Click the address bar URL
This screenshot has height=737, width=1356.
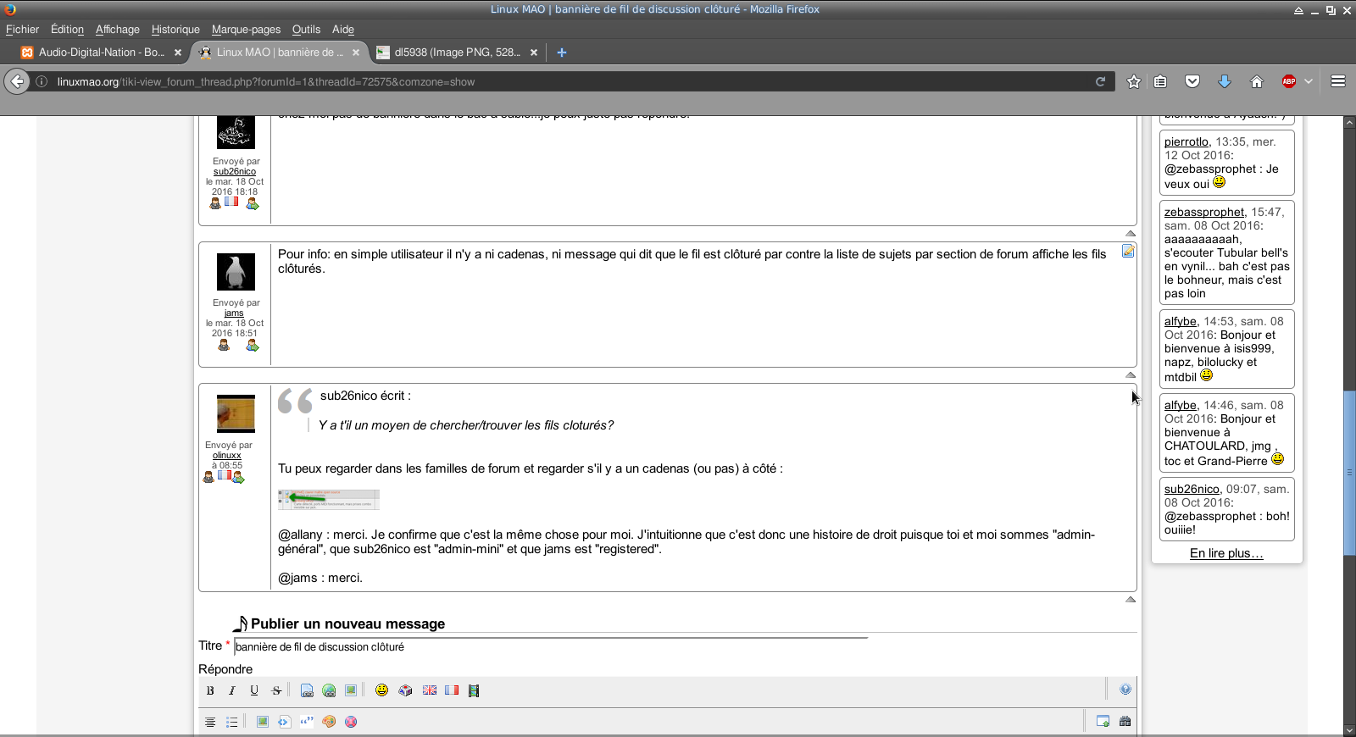coord(266,81)
